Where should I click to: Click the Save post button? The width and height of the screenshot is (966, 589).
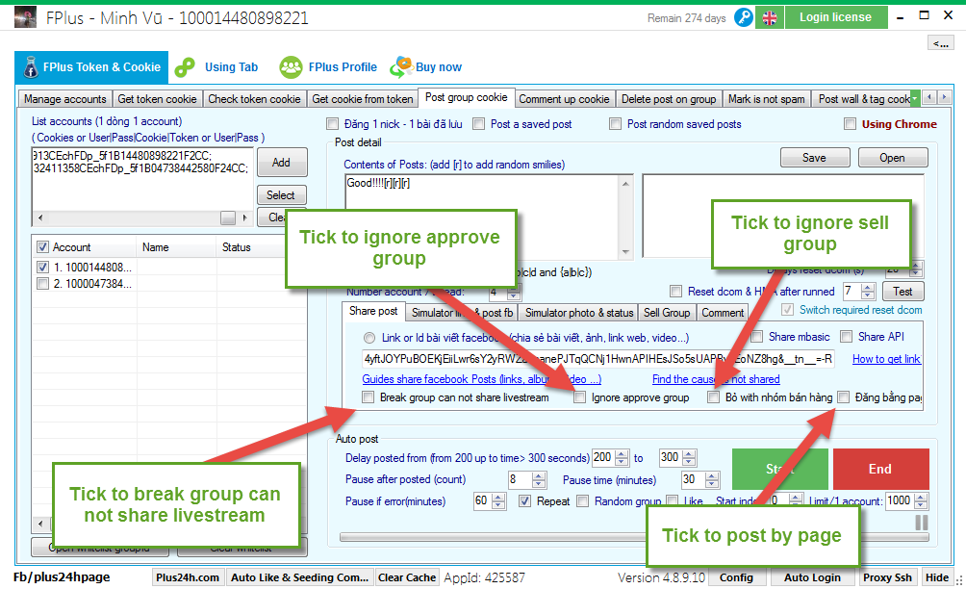(x=814, y=157)
